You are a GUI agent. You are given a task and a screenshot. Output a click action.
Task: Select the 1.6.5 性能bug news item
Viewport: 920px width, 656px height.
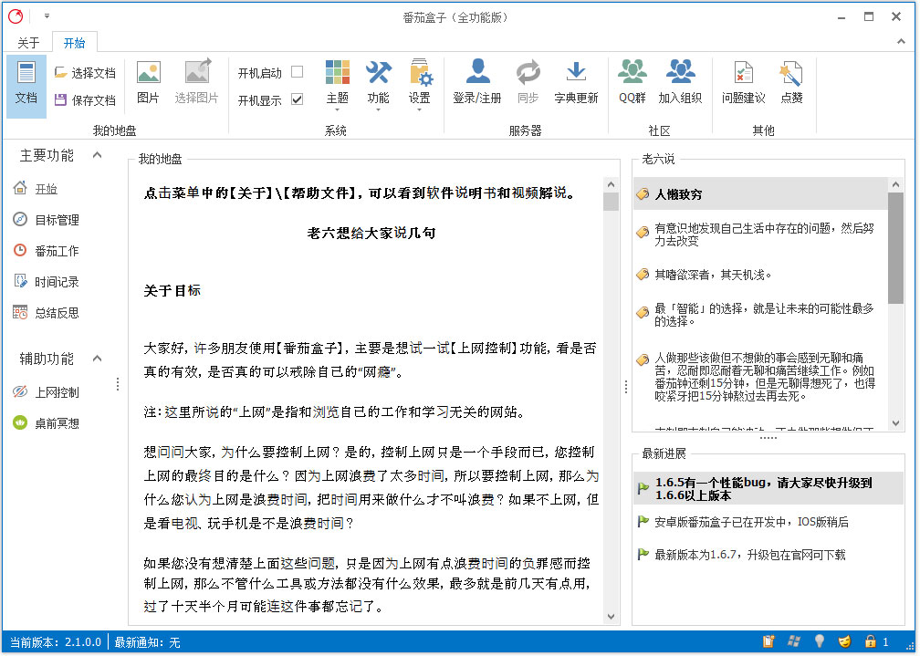tap(768, 489)
